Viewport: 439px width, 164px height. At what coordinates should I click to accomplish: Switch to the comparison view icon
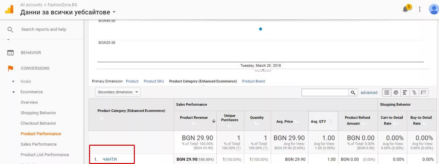[x=414, y=93]
